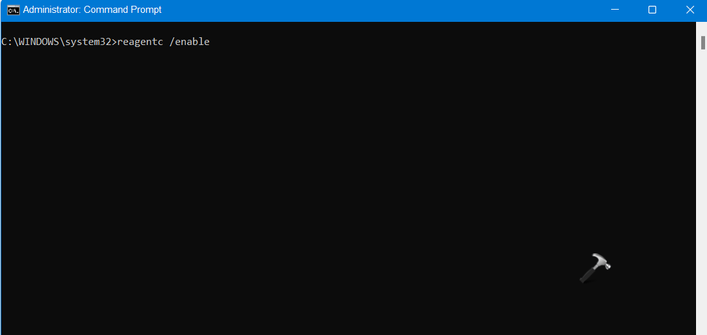Click the word Administrator in the title

52,10
